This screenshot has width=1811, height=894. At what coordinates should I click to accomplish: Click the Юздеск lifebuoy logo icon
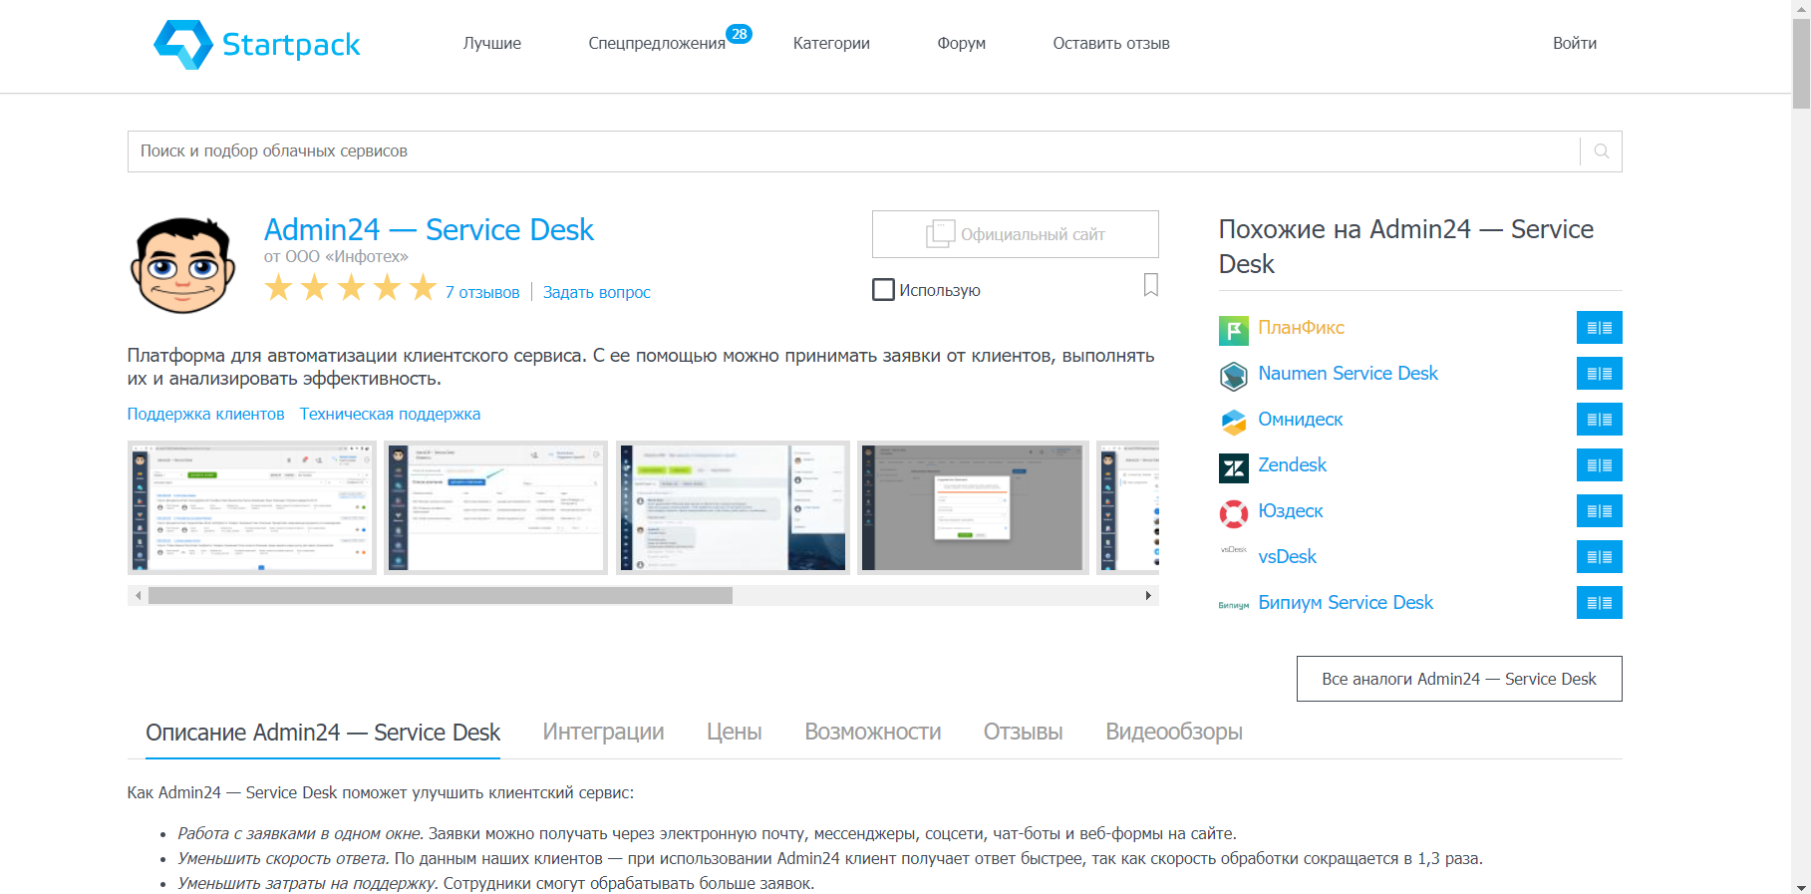1234,512
